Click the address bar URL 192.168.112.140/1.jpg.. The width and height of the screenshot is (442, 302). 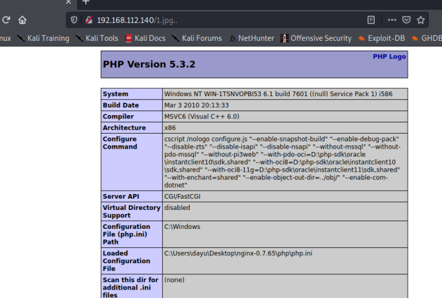tap(137, 20)
